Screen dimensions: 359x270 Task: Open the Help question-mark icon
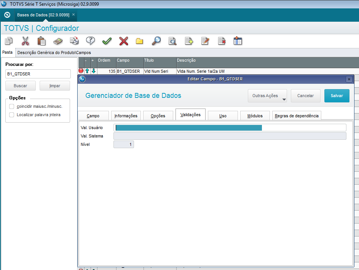coord(91,41)
